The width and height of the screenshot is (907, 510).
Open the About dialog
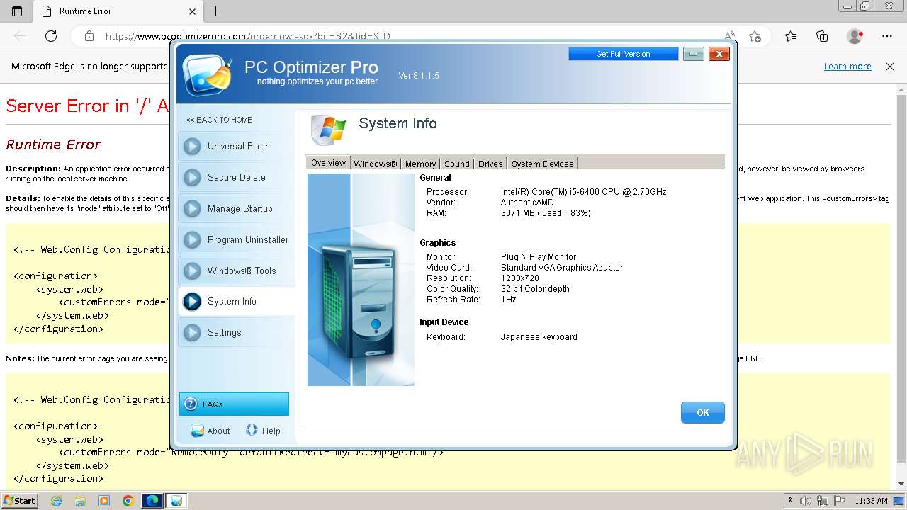210,431
